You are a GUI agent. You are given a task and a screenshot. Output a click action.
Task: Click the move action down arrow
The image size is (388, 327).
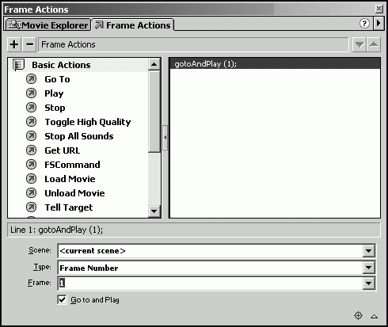(359, 44)
